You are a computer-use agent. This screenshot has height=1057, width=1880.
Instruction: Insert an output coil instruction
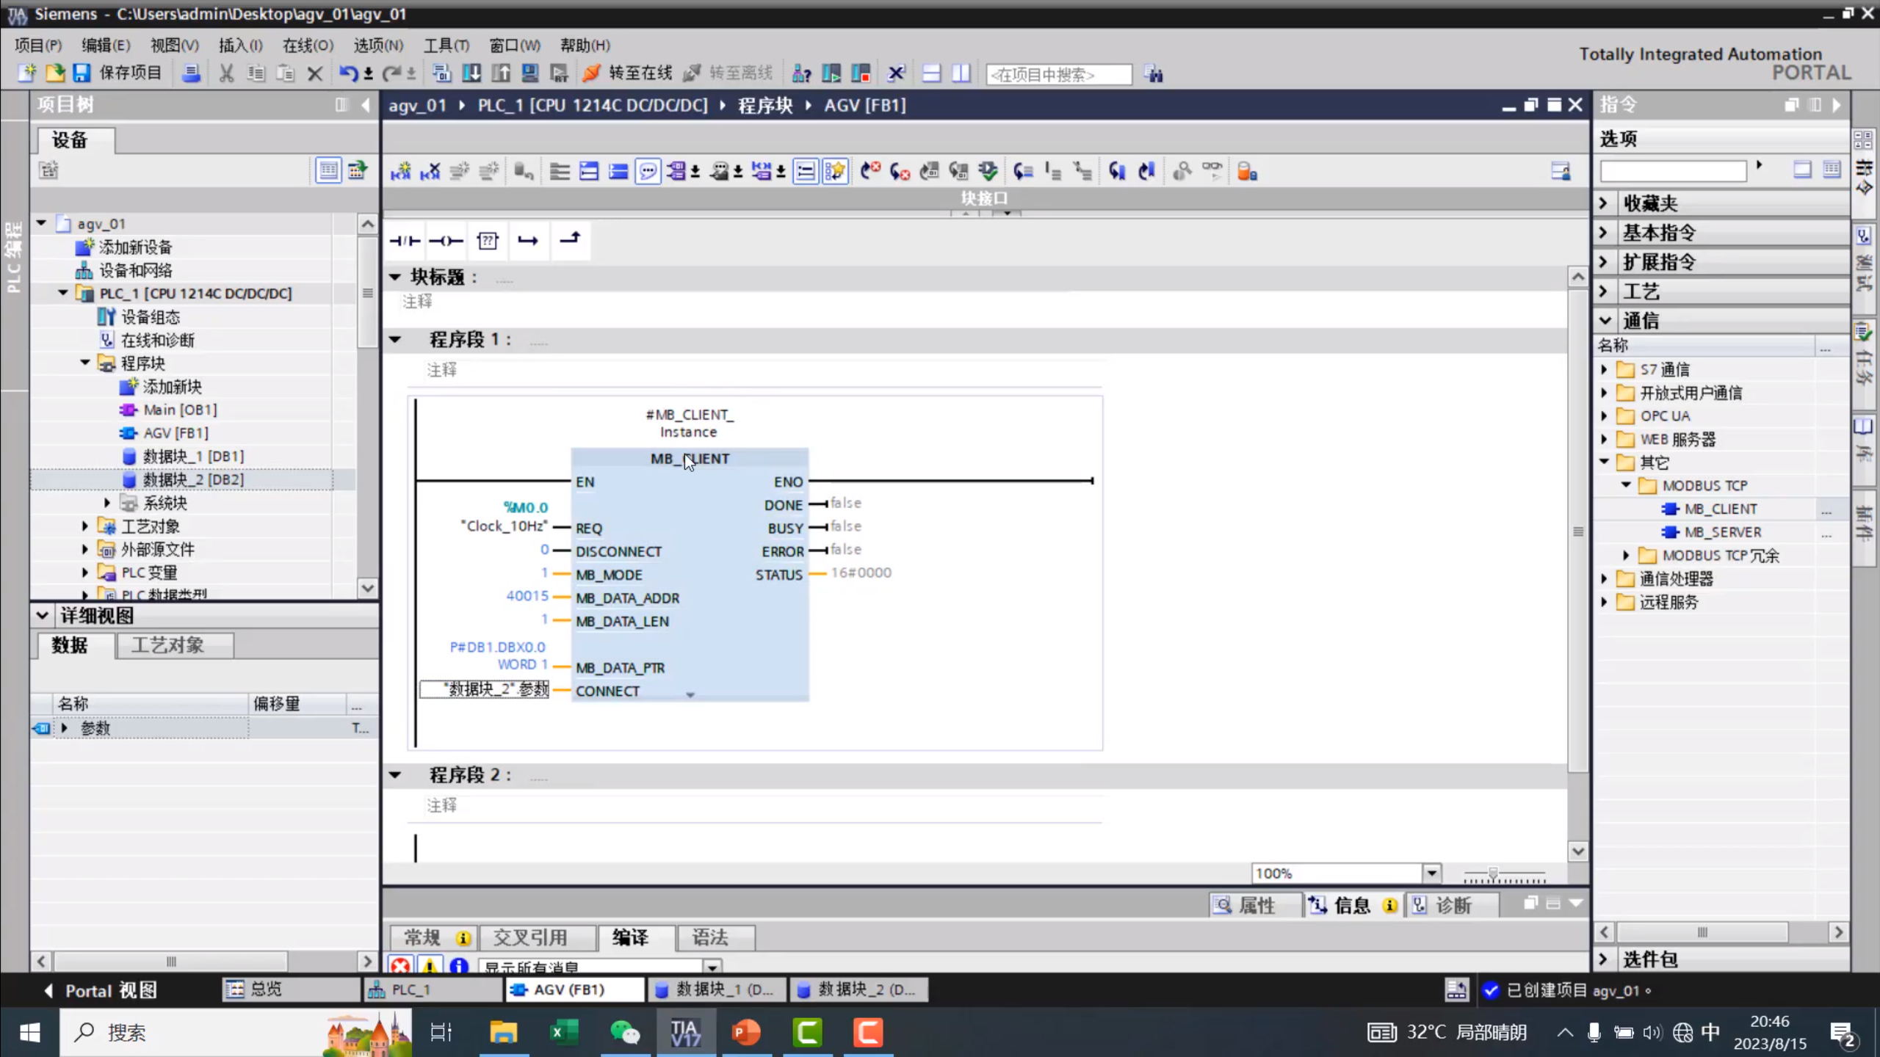446,241
